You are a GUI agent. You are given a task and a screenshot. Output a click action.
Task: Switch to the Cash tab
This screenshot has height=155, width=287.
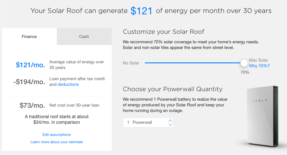84,37
